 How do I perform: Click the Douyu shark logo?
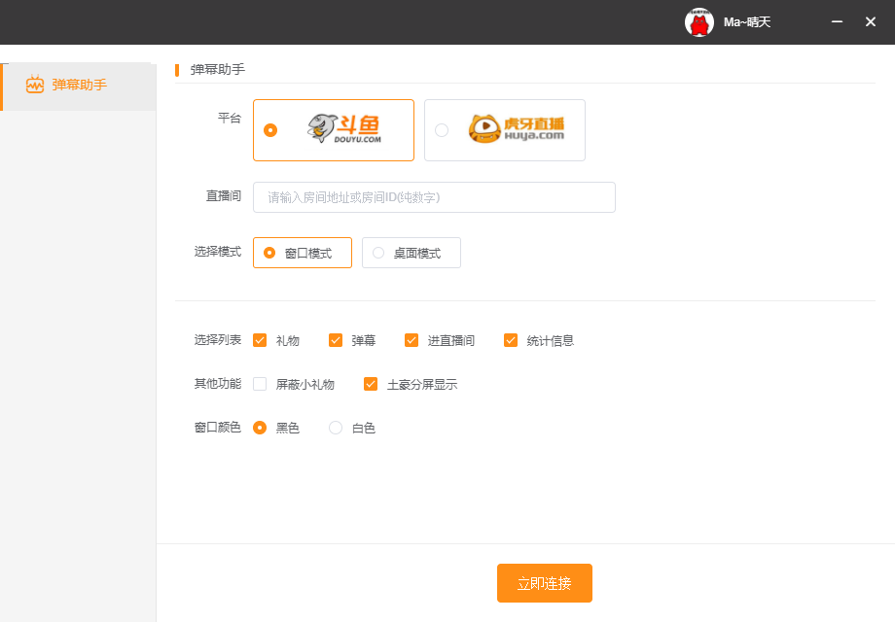(x=343, y=129)
